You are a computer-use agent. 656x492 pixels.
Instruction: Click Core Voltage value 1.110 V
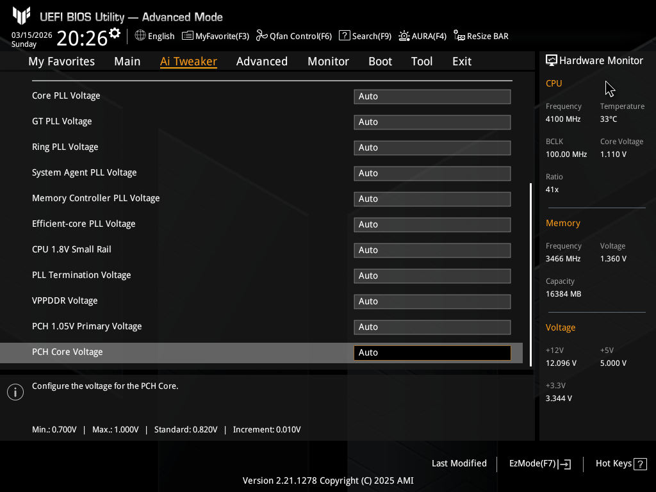(x=613, y=154)
